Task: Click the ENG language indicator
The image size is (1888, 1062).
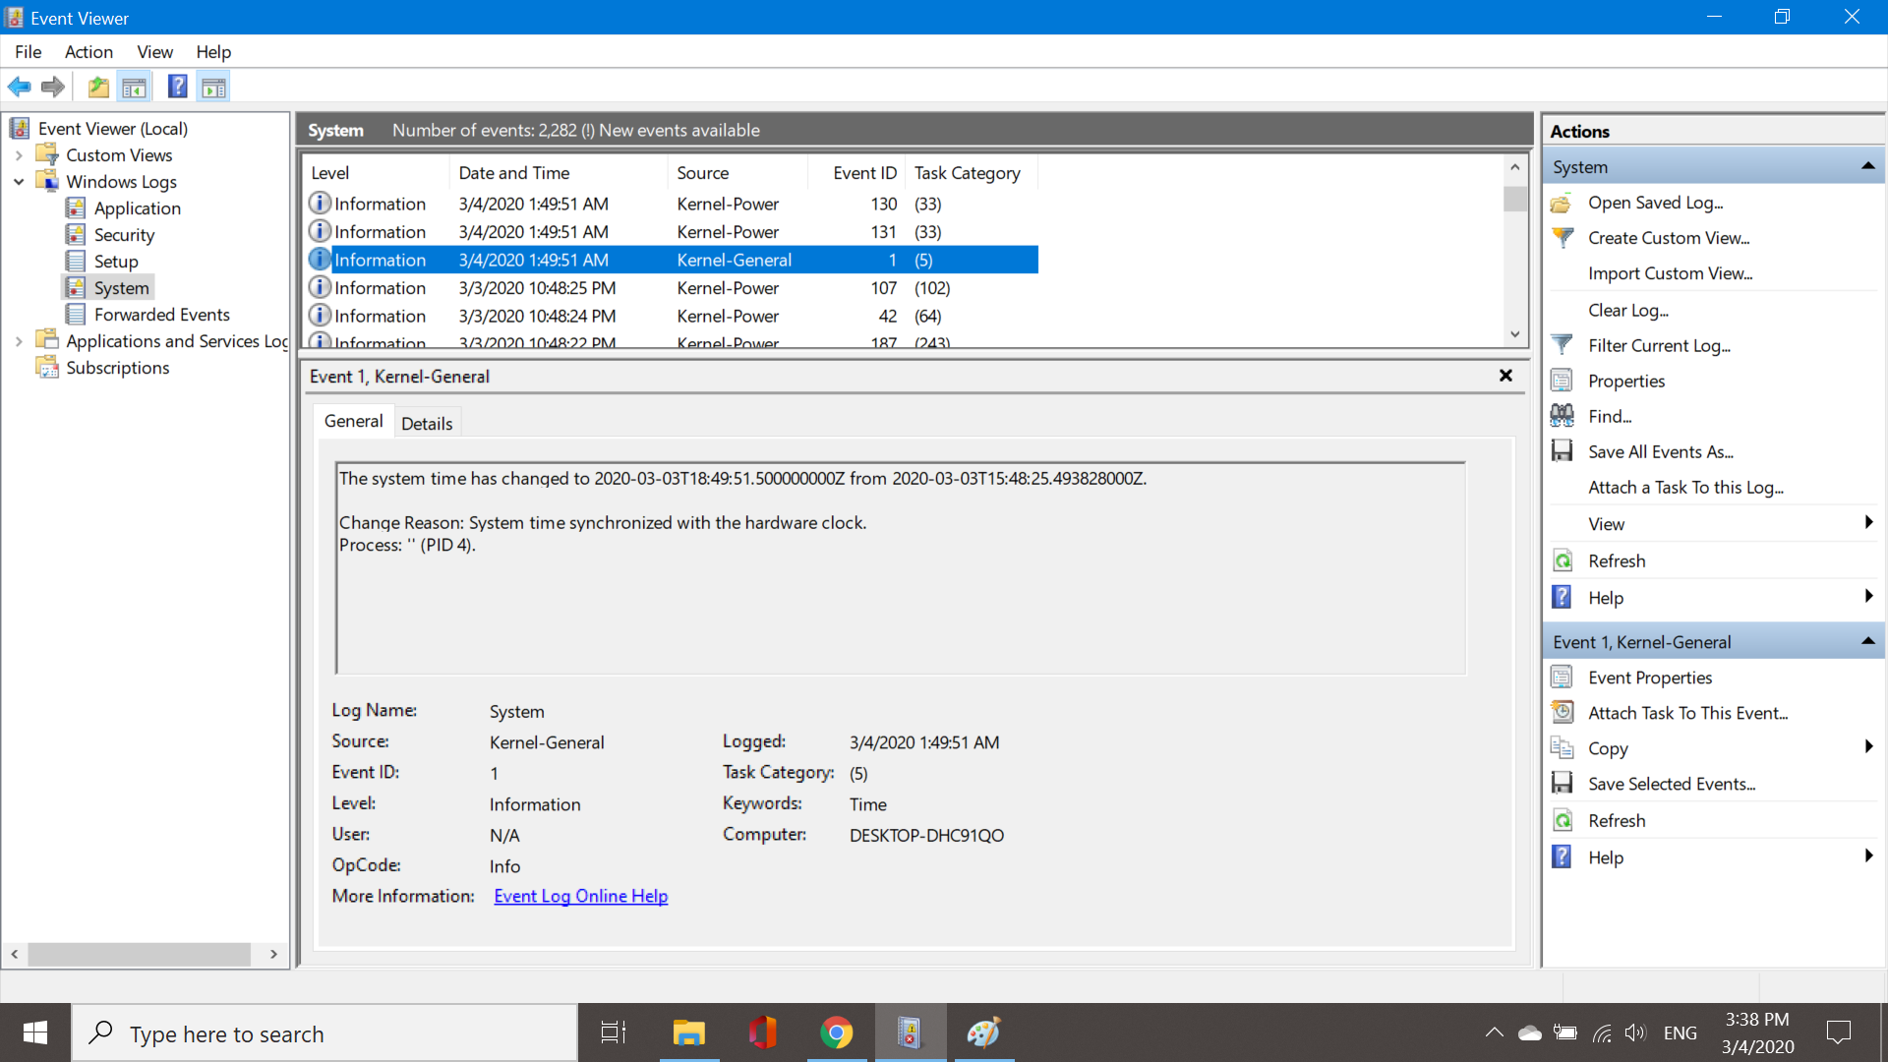Action: pos(1680,1032)
